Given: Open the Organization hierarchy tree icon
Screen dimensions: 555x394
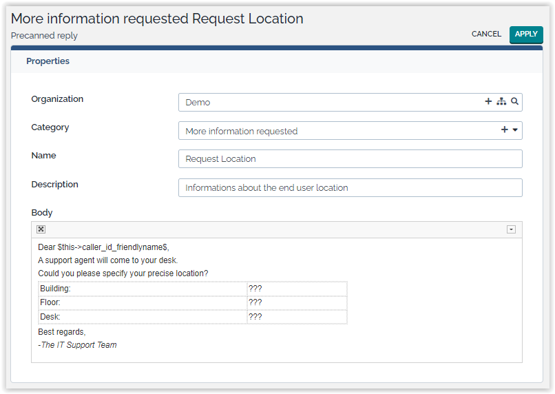Looking at the screenshot, I should coord(501,102).
